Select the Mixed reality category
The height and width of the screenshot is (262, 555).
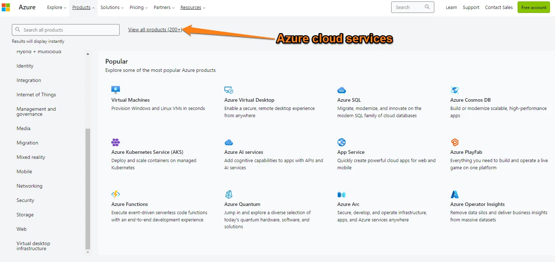pos(31,157)
